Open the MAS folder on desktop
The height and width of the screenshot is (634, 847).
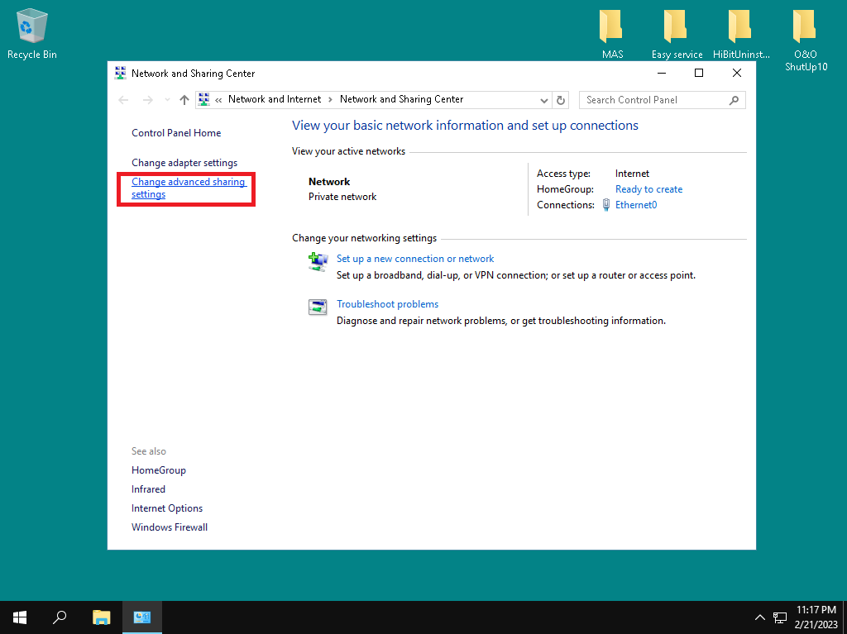[x=611, y=33]
